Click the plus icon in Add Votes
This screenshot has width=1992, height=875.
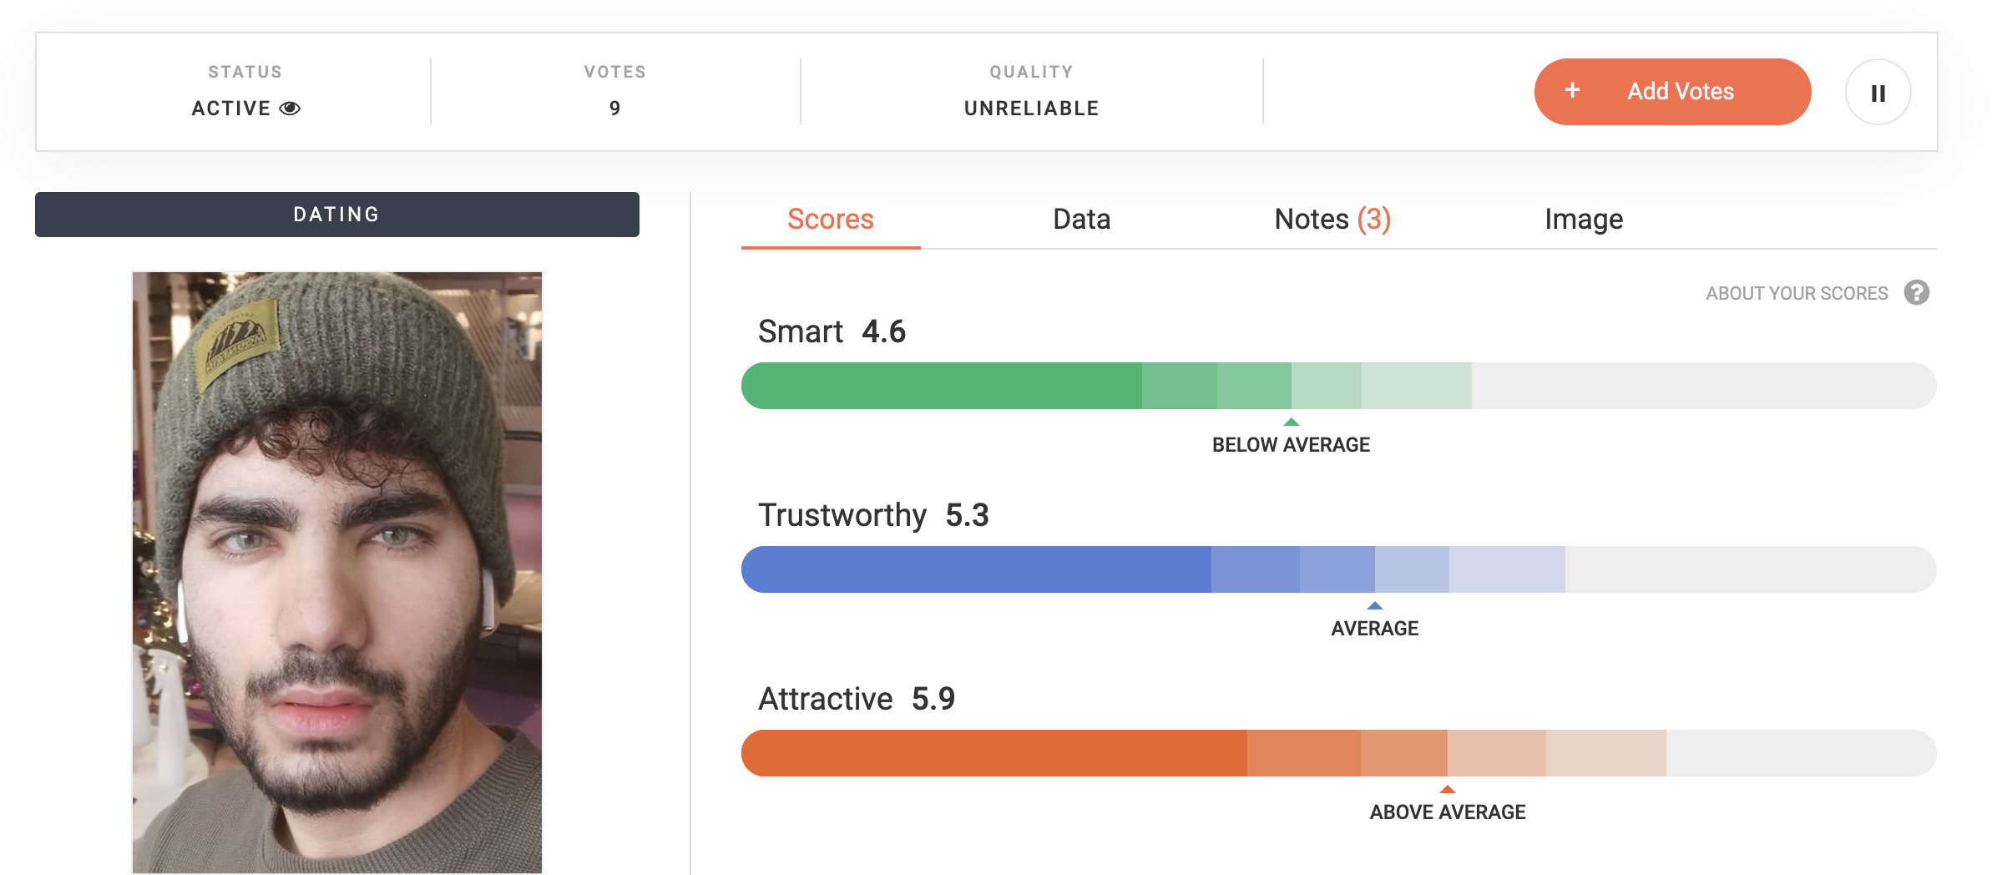tap(1572, 90)
